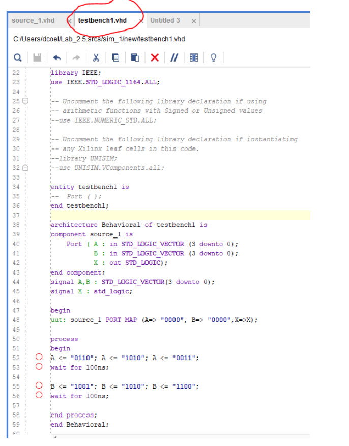Click 'X : out STD_LOGIC);' line
This screenshot has width=349, height=446.
tap(131, 263)
